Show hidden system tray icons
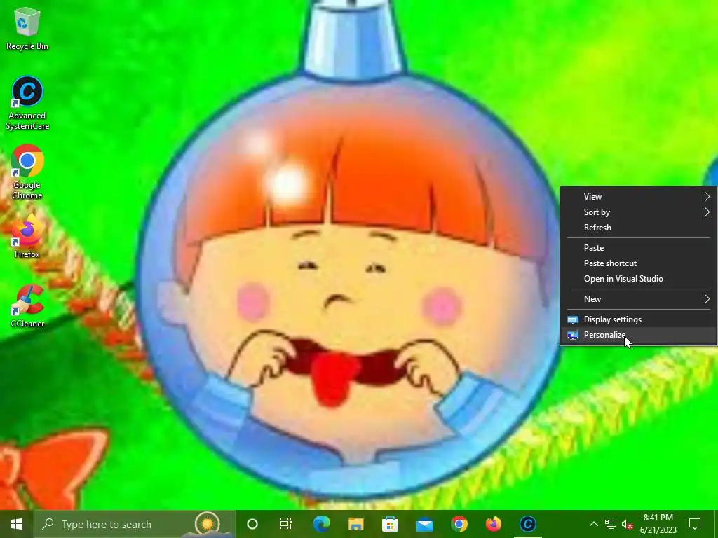This screenshot has width=718, height=538. click(593, 524)
